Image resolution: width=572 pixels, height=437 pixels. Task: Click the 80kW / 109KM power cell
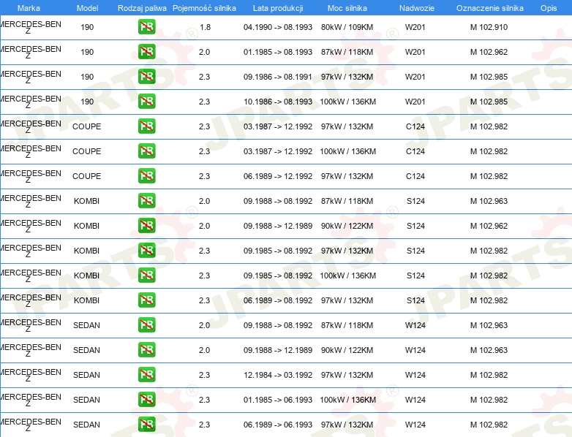(347, 27)
